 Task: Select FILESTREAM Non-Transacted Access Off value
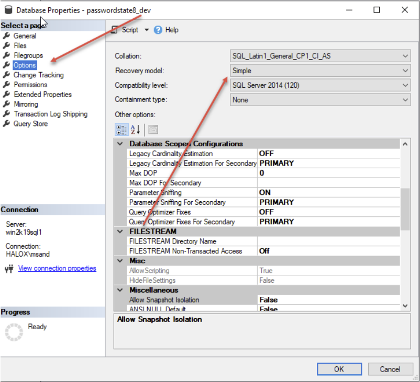328,251
